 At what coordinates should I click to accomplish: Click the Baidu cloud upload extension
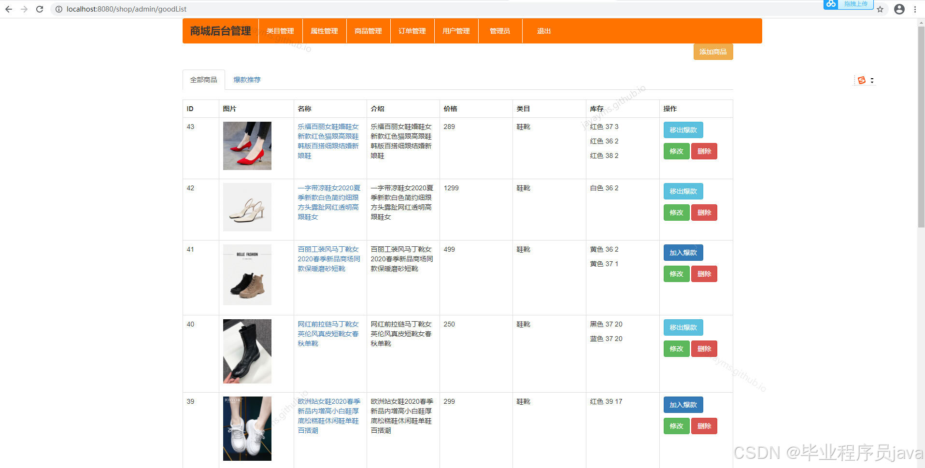click(x=849, y=4)
